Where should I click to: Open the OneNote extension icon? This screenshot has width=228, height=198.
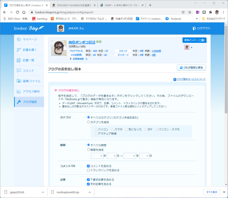(198, 12)
